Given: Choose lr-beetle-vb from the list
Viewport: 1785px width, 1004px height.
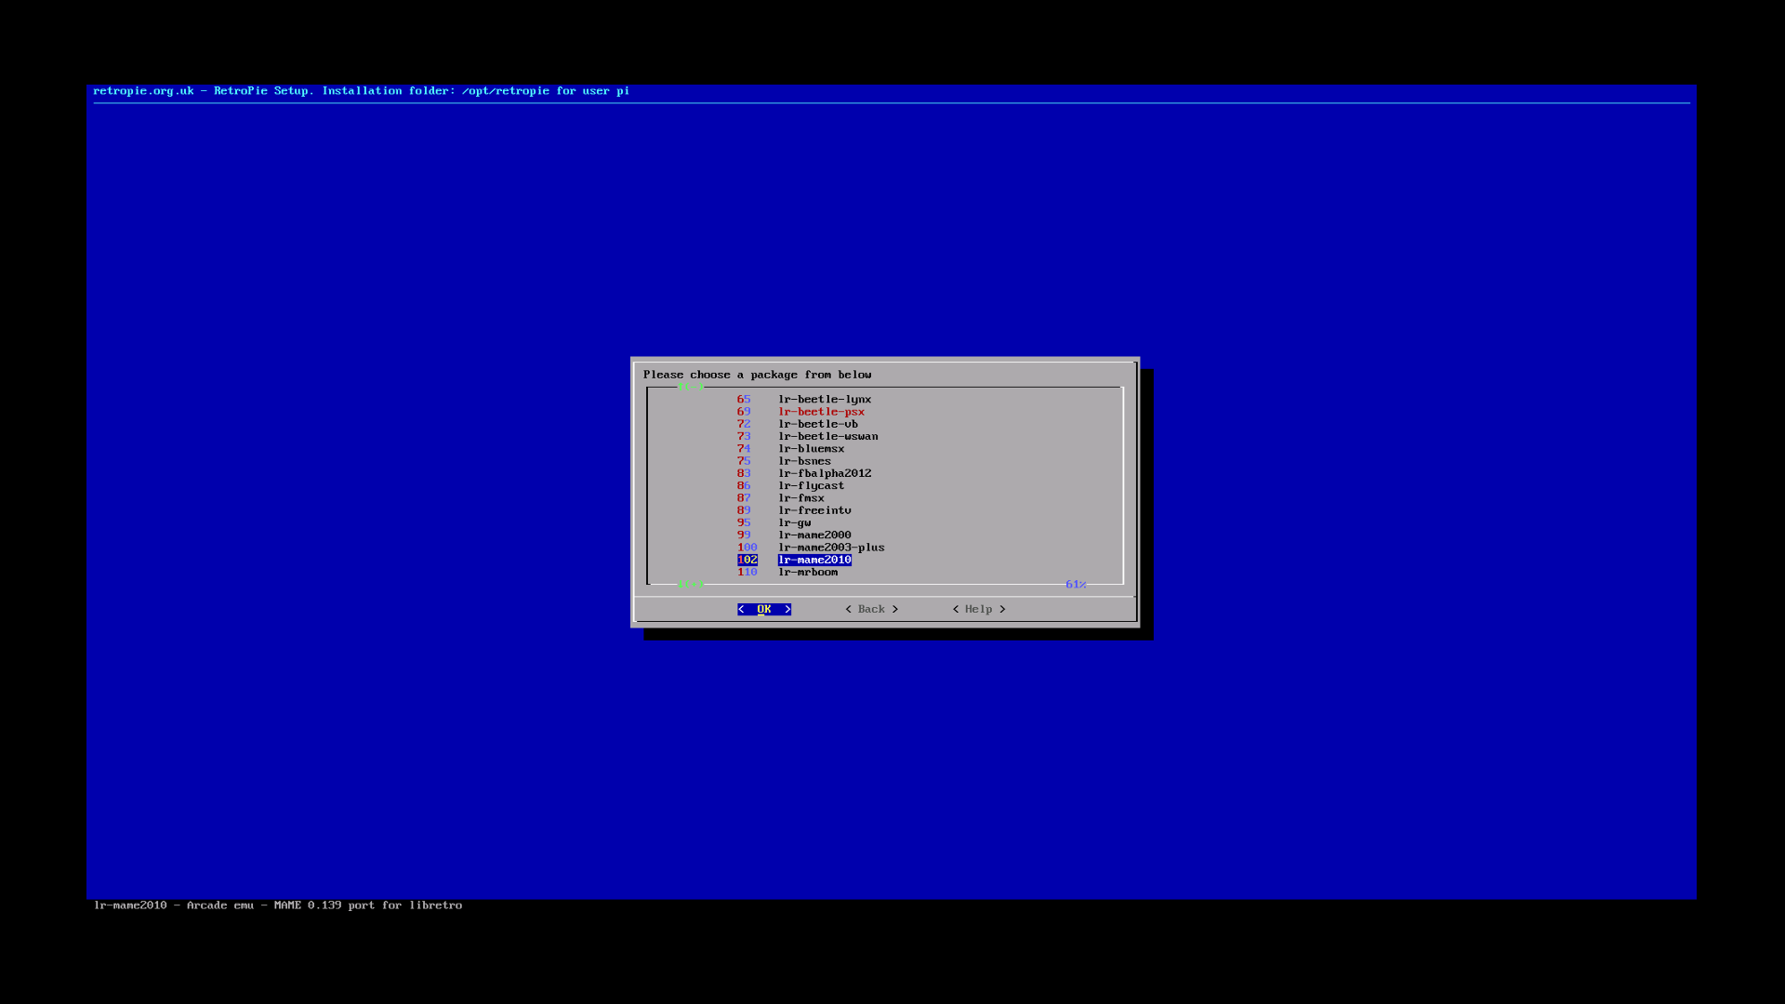Looking at the screenshot, I should point(818,424).
